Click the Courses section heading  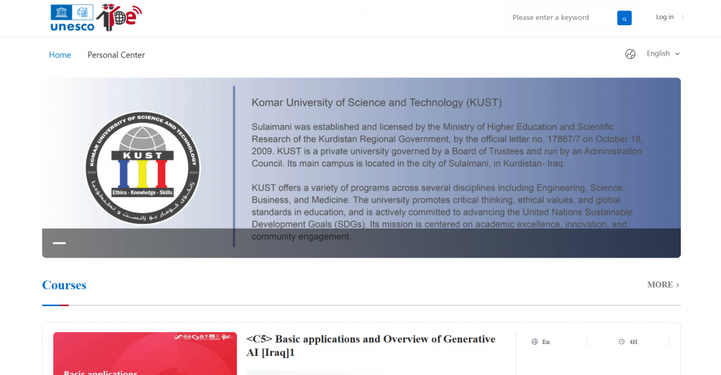click(64, 285)
